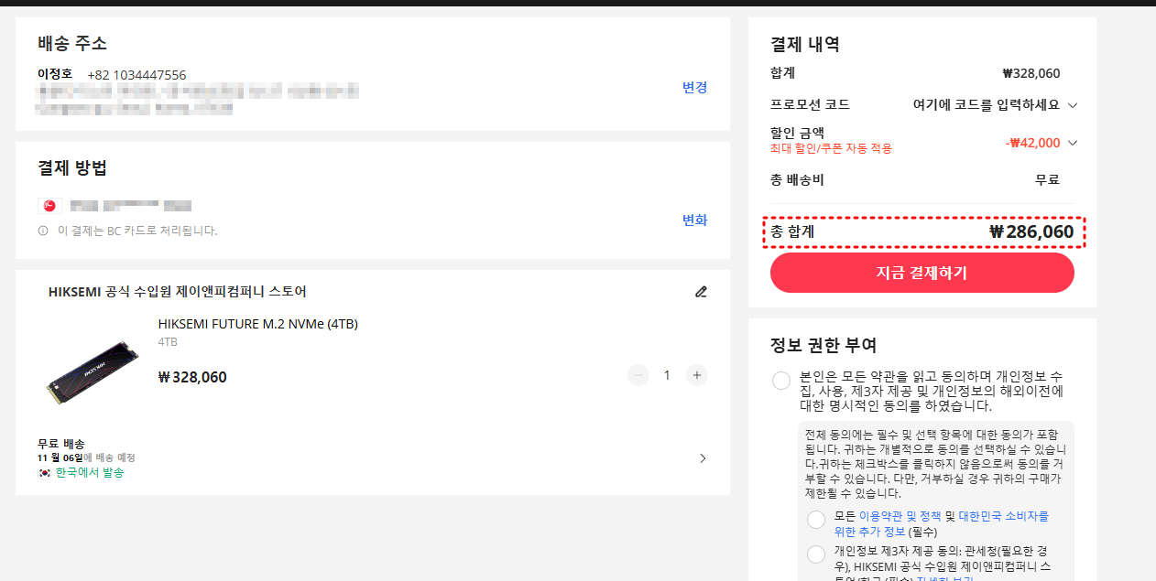Click the 정보 권한 부여 heading
The height and width of the screenshot is (581, 1156).
click(x=823, y=345)
